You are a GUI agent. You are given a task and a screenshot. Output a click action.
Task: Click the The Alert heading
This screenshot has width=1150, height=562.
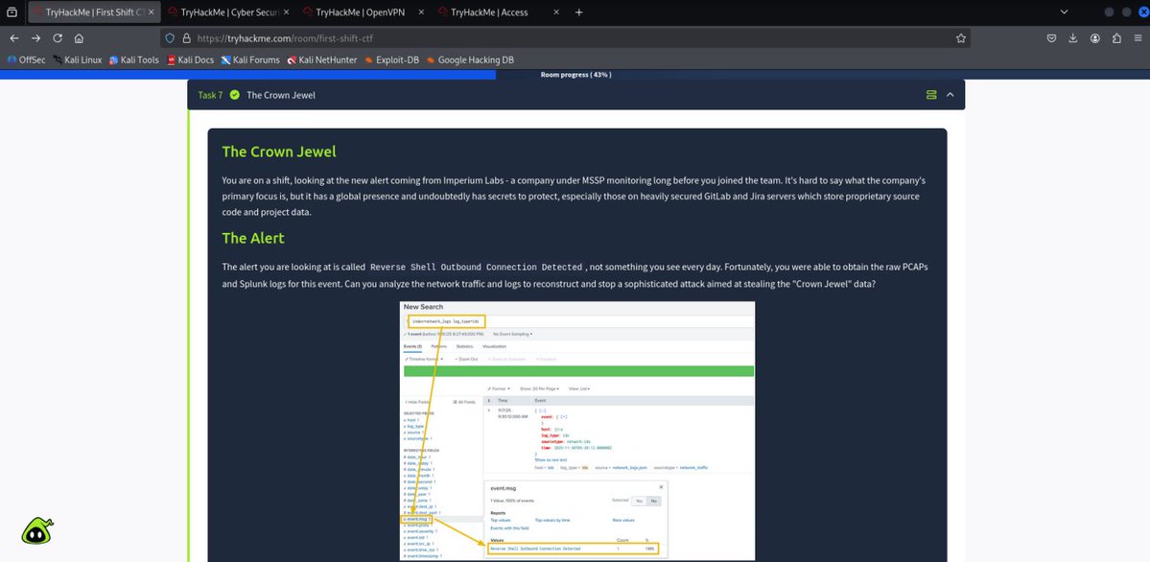pyautogui.click(x=253, y=238)
